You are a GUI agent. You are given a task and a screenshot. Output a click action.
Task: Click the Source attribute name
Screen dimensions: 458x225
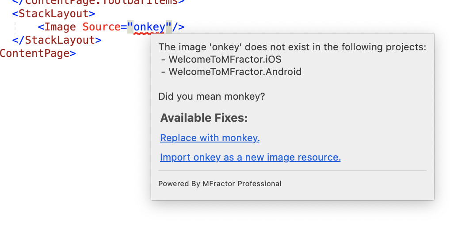[x=101, y=27]
